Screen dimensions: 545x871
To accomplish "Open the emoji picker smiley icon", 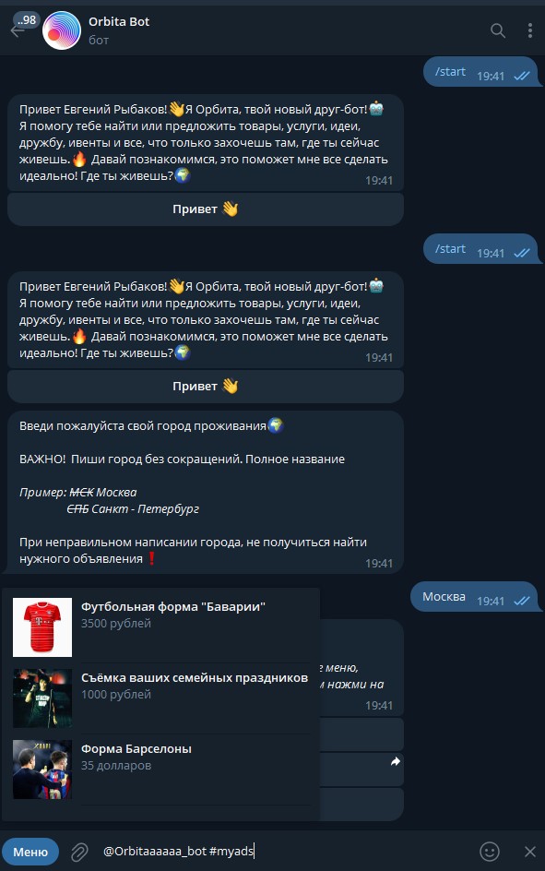I will pos(490,851).
